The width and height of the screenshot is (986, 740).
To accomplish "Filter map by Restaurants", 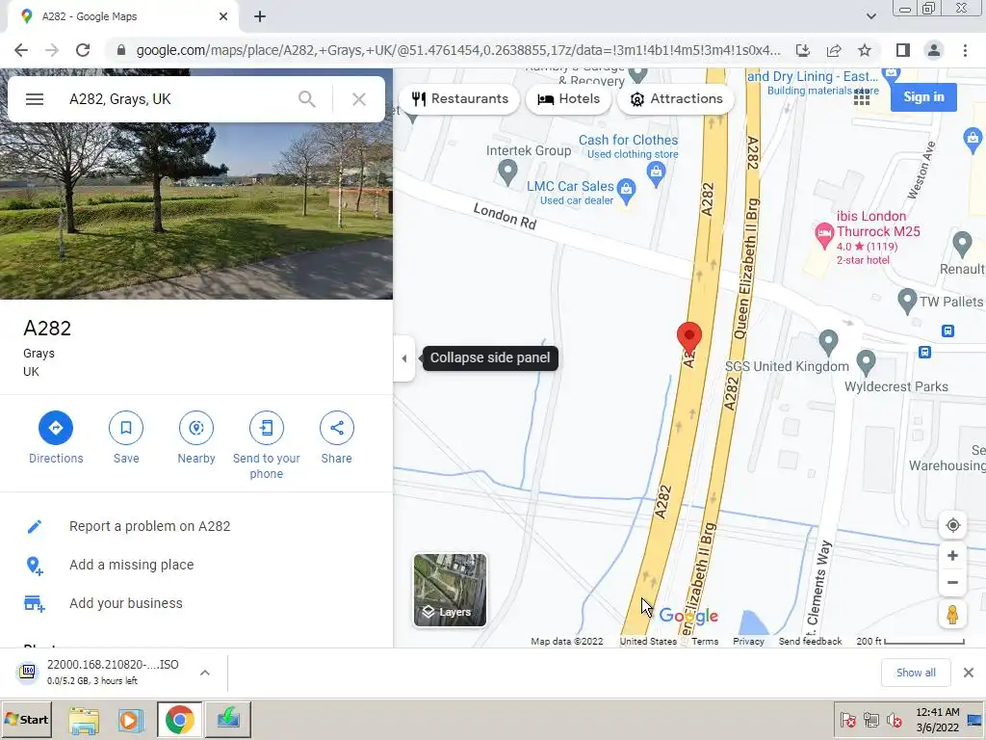I will (460, 99).
